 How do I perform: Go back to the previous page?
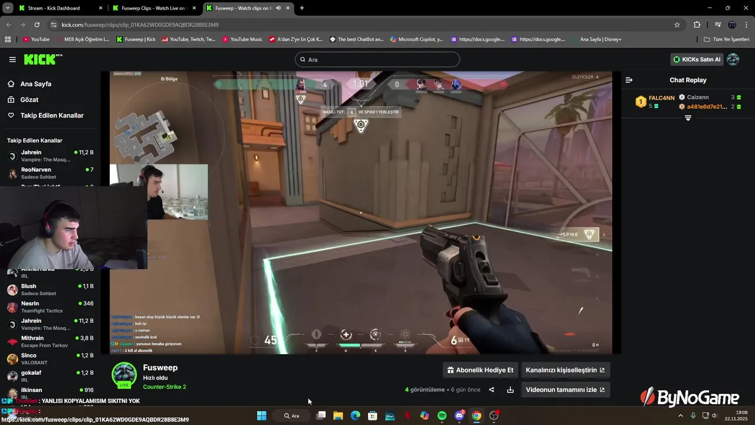[8, 25]
